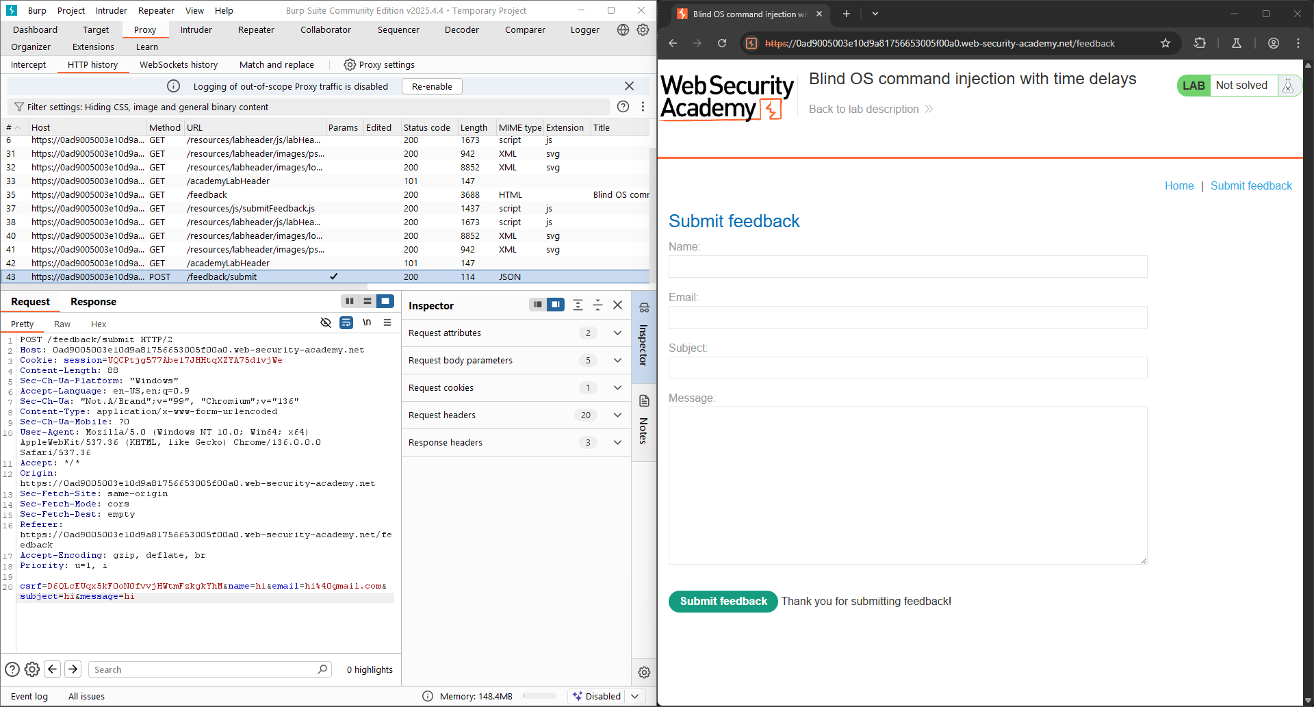The height and width of the screenshot is (707, 1314).
Task: Click into the Name input field
Action: coord(907,267)
